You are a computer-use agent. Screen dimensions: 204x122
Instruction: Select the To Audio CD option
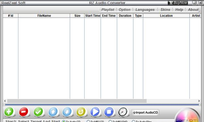71,121
